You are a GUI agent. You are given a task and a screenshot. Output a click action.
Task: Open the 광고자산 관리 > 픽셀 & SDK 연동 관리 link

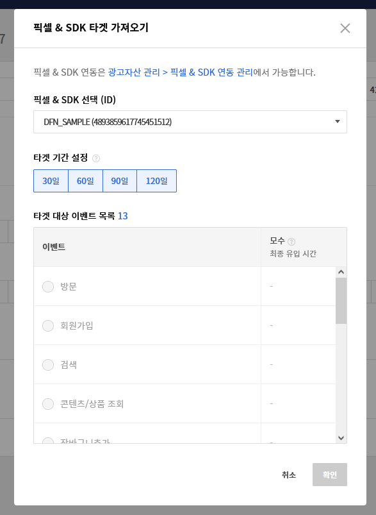181,72
